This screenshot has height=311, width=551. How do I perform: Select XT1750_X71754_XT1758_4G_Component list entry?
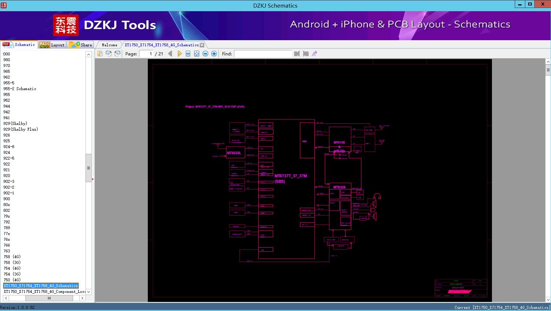click(44, 291)
